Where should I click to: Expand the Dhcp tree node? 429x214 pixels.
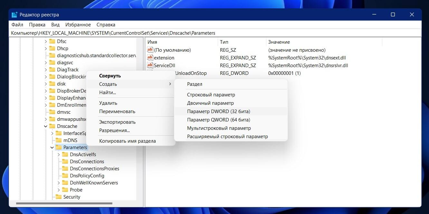pos(45,49)
